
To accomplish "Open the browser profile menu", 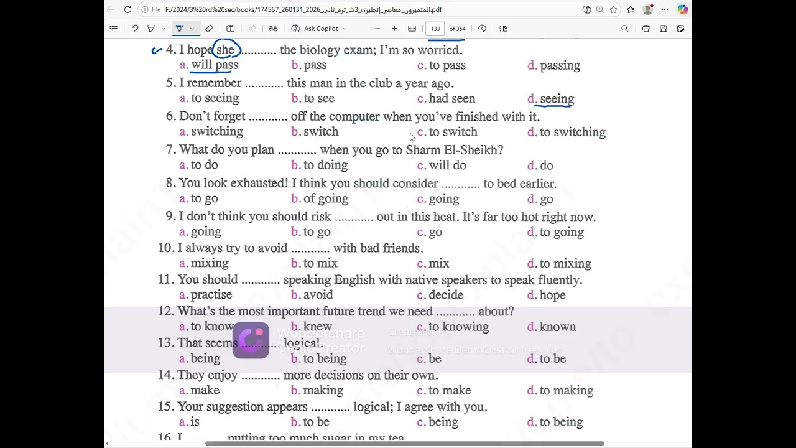I will tap(648, 9).
